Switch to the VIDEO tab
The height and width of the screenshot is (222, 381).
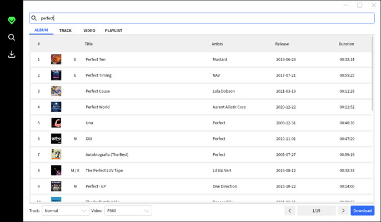point(89,31)
